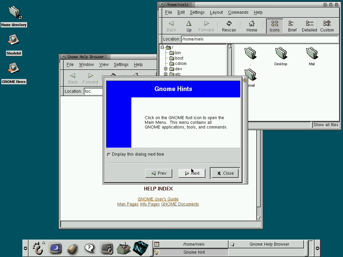Expand the dev folder in tree
Image resolution: width=343 pixels, height=257 pixels.
click(x=166, y=69)
